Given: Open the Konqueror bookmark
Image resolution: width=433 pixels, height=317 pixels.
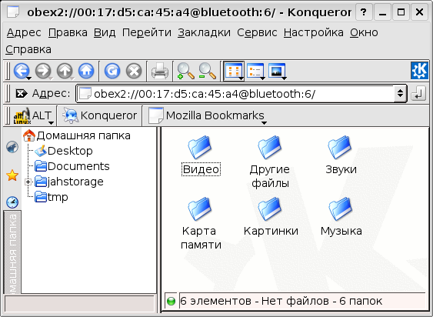Looking at the screenshot, I should click(100, 115).
